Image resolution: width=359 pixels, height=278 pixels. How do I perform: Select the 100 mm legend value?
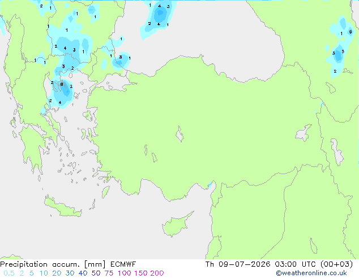point(125,273)
